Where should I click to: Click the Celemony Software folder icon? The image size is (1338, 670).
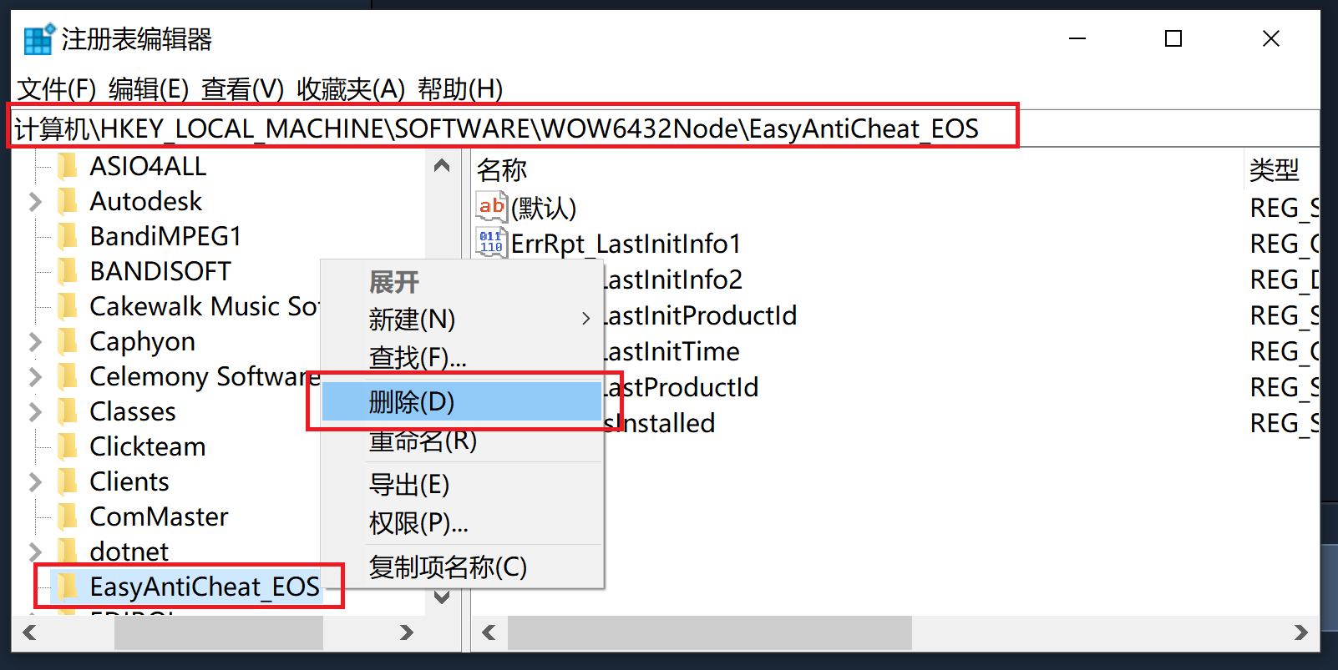coord(68,376)
